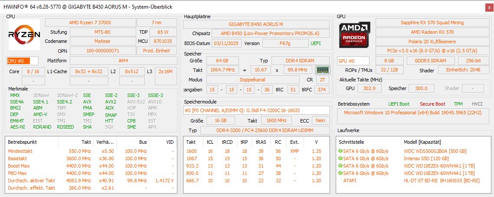Click the XMP entry in the timings table
The height and width of the screenshot is (197, 494).
coord(294,151)
